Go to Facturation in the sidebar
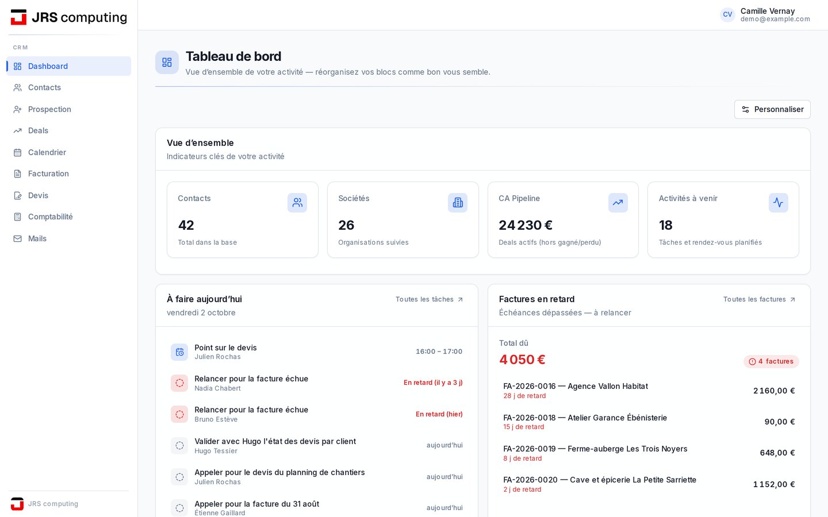 coord(69,173)
